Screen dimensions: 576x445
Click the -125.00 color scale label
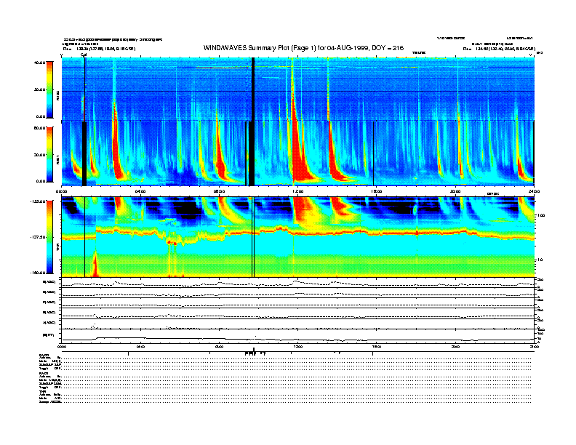point(38,201)
